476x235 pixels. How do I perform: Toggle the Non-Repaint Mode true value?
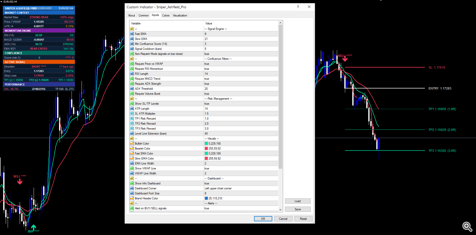(x=241, y=54)
